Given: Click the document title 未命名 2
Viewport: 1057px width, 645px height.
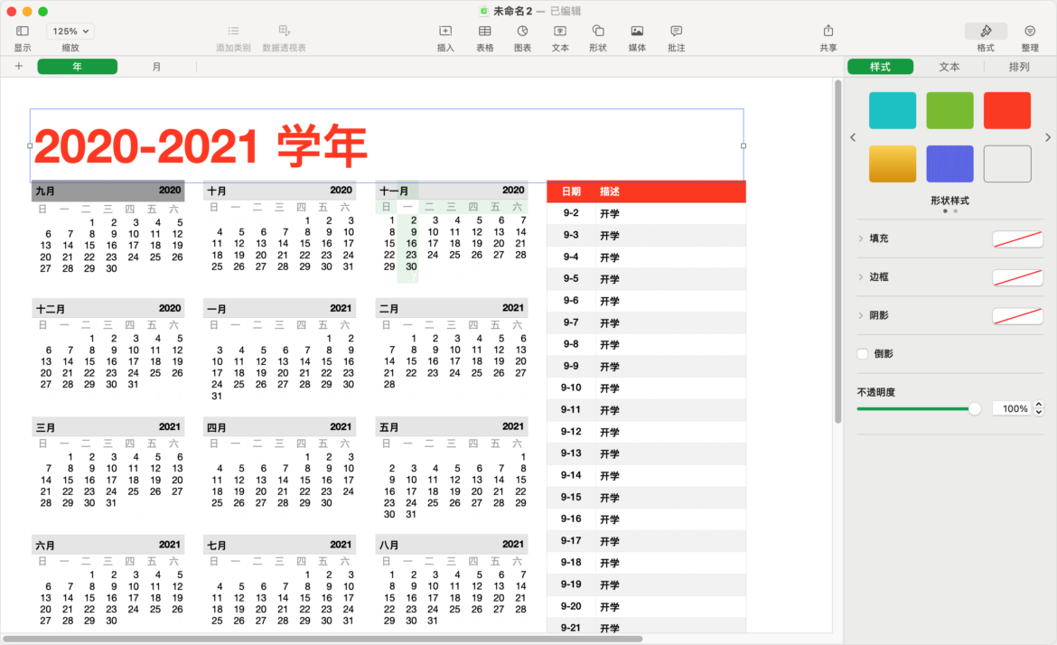Looking at the screenshot, I should point(512,11).
